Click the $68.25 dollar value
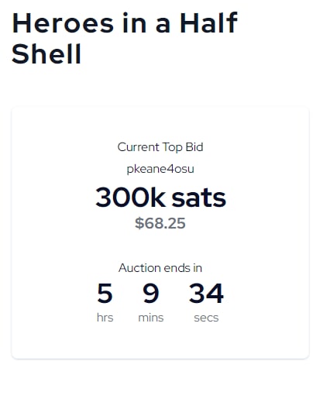Image resolution: width=330 pixels, height=399 pixels. [x=160, y=223]
